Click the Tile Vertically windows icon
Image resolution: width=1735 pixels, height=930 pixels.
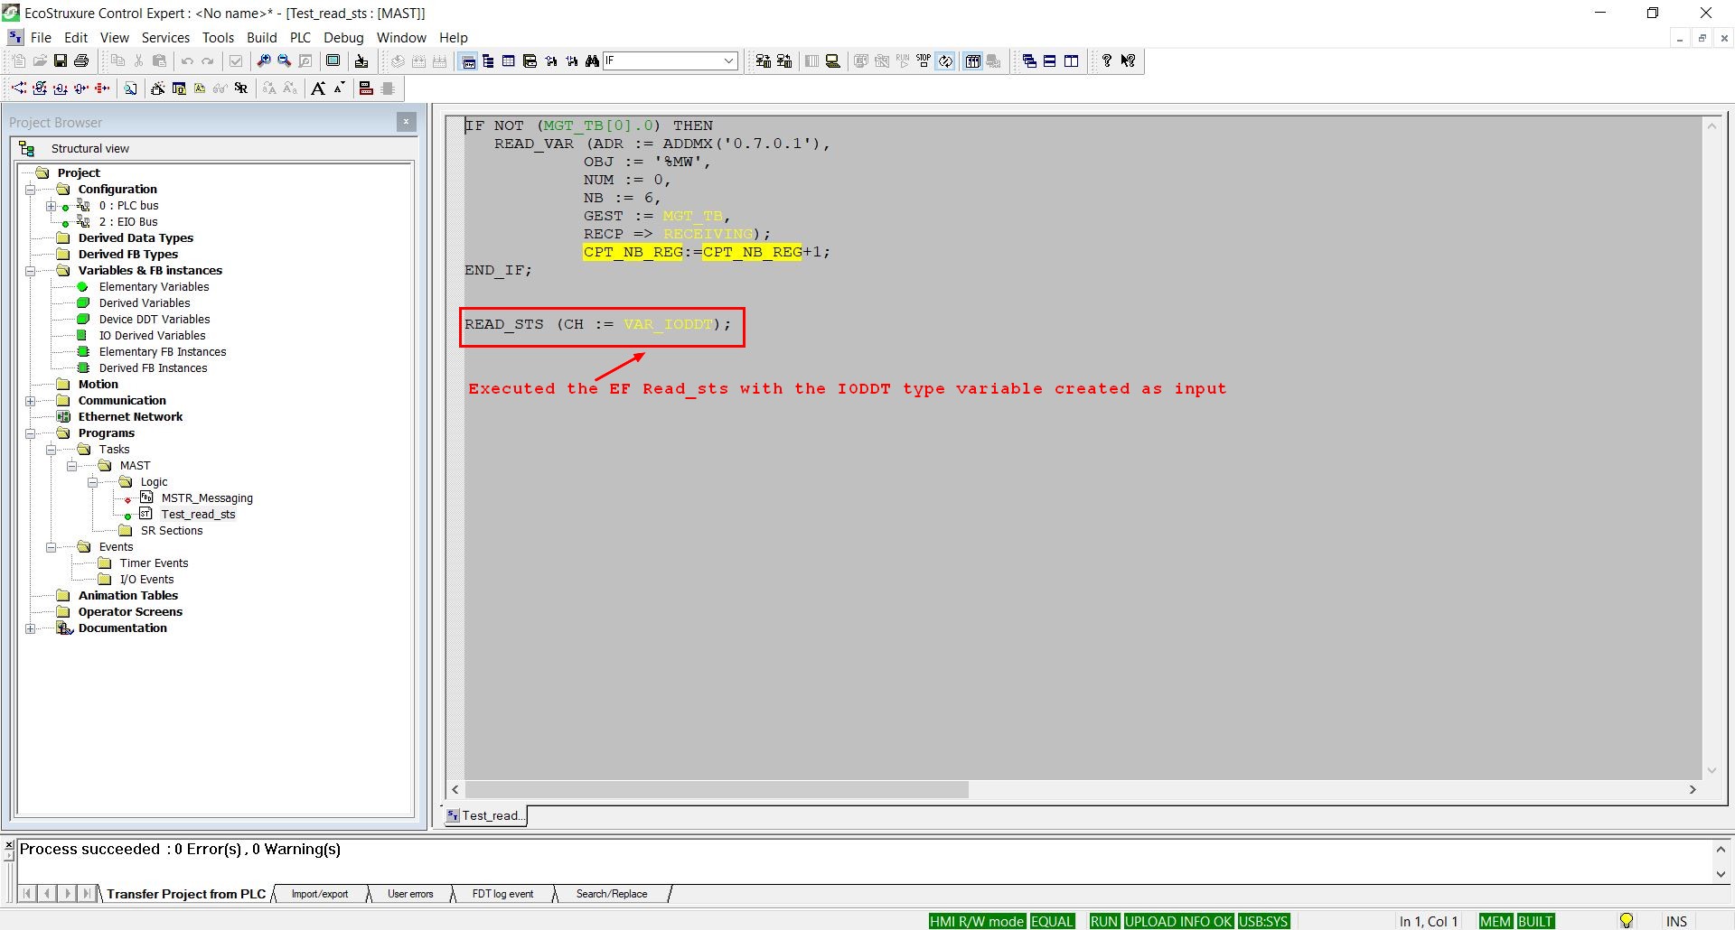click(1072, 60)
